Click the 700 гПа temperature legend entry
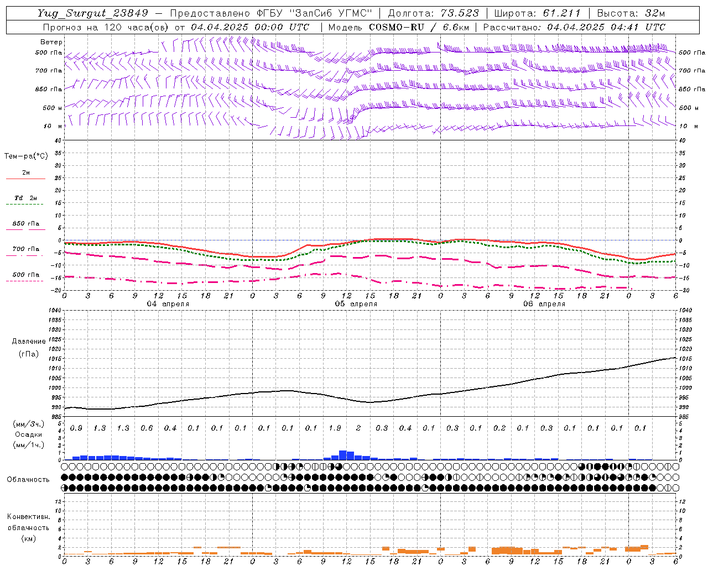The width and height of the screenshot is (708, 566). tap(25, 249)
